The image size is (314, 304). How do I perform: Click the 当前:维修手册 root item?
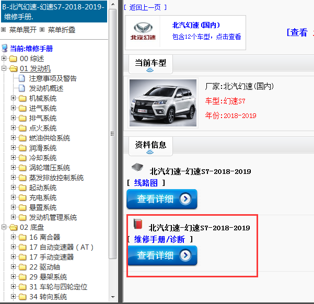point(31,49)
